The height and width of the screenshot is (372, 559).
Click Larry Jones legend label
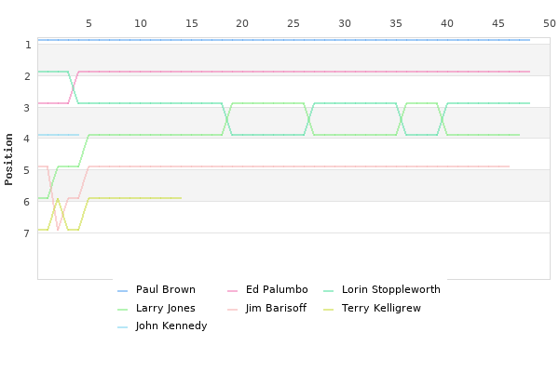pos(166,308)
